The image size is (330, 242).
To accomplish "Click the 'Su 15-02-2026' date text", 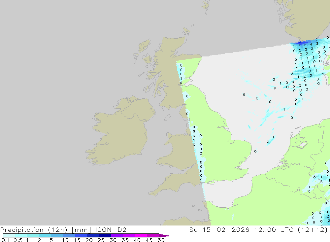I will [219, 229].
